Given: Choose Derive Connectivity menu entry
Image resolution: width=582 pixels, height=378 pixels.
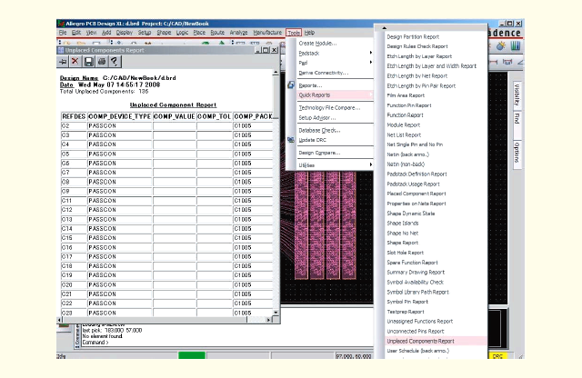Looking at the screenshot, I should 324,73.
